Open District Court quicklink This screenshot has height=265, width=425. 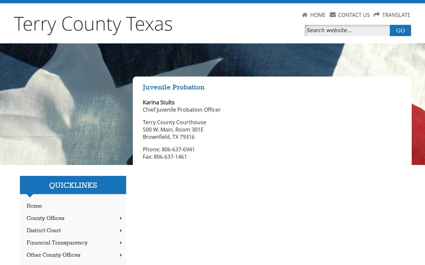coord(44,231)
